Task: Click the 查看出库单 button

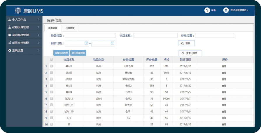Action: pyautogui.click(x=190, y=53)
